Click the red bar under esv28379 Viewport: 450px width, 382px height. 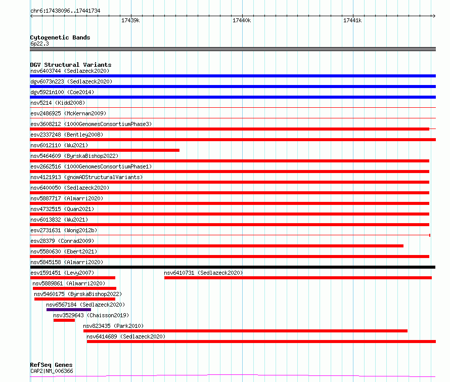point(217,246)
